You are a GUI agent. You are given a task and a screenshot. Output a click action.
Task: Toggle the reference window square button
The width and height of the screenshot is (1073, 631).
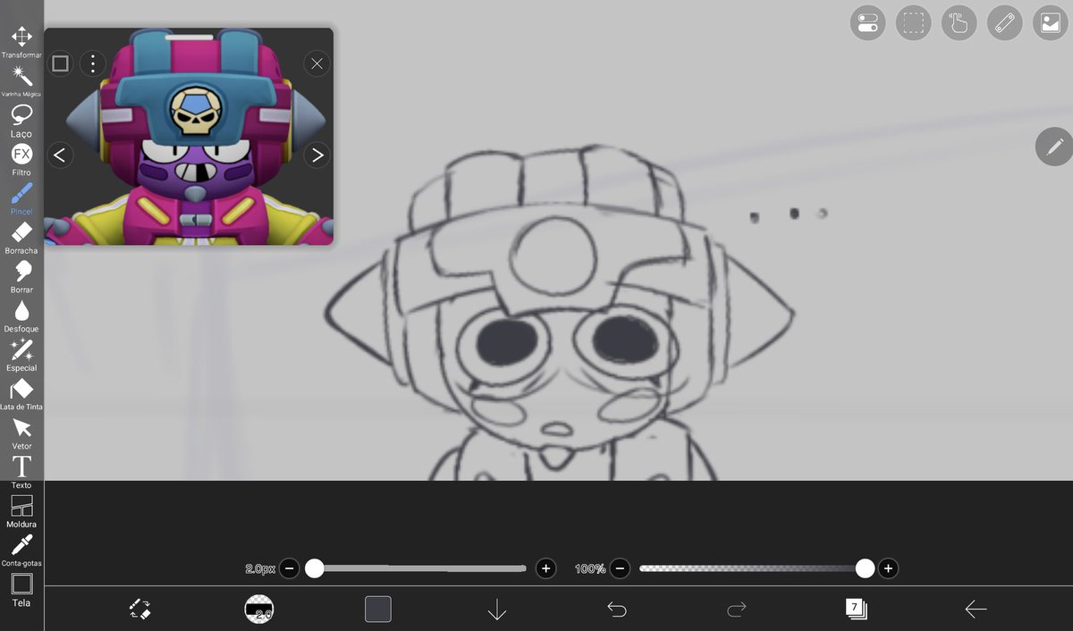pyautogui.click(x=60, y=63)
